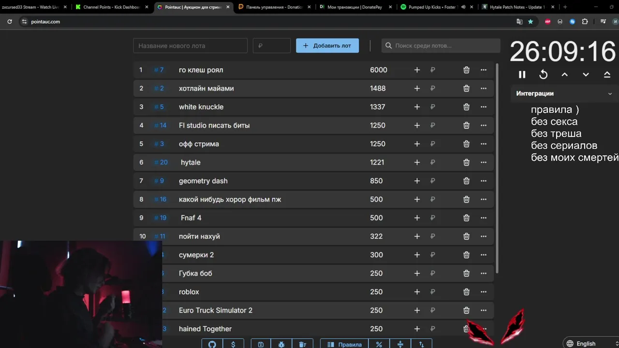Add amount to го клеш роял lot
The image size is (619, 348).
[417, 70]
